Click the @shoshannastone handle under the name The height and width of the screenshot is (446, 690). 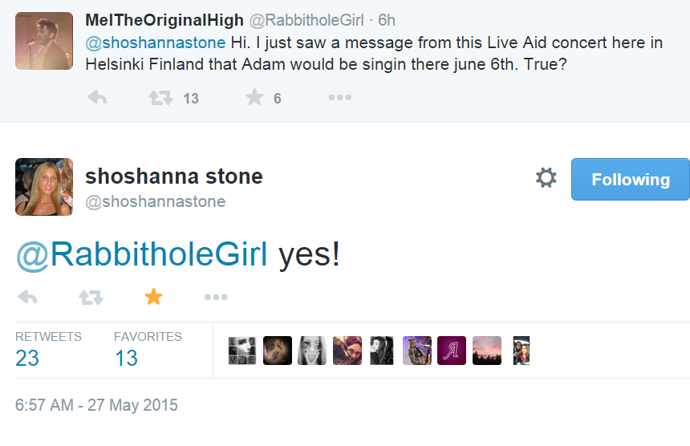(155, 202)
